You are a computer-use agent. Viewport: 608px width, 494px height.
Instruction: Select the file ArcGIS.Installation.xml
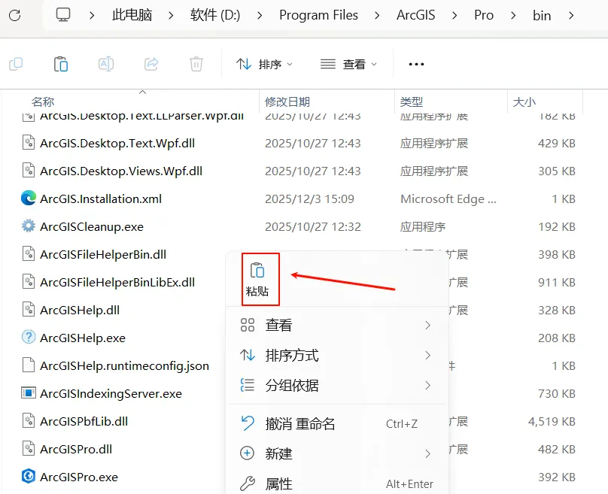coord(101,199)
